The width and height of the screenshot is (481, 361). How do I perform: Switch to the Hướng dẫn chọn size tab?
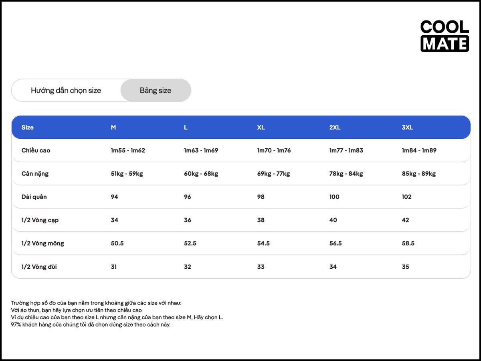pos(66,90)
